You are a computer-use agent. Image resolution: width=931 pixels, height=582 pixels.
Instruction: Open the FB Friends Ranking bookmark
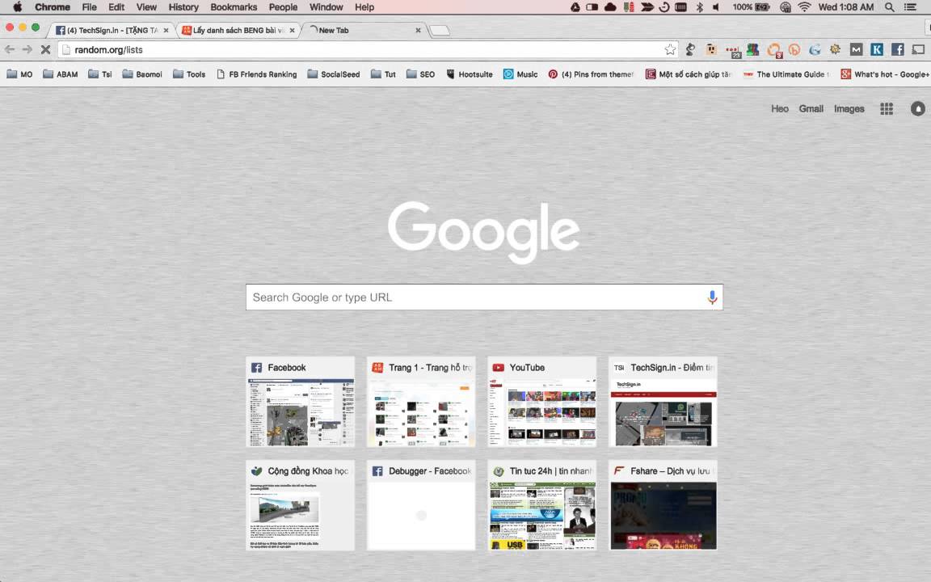coord(256,74)
